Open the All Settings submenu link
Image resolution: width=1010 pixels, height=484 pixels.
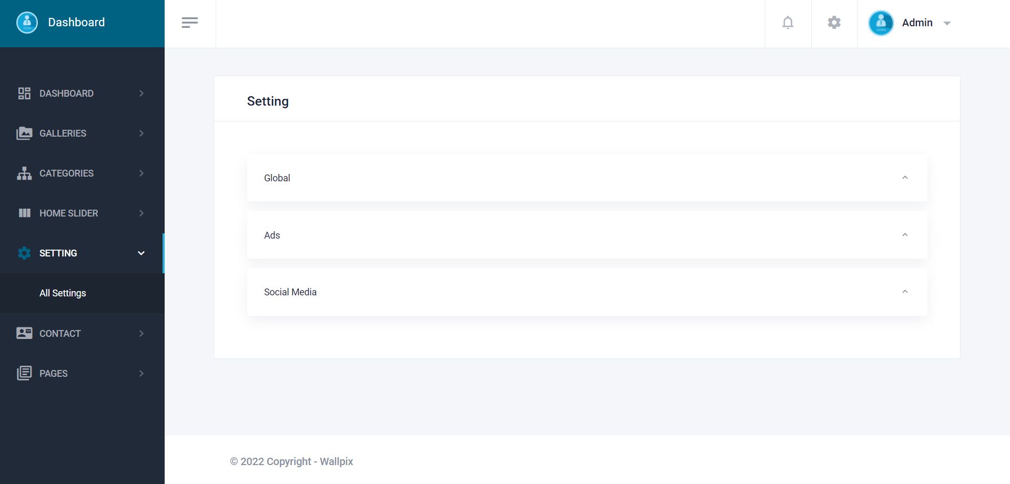click(x=63, y=293)
